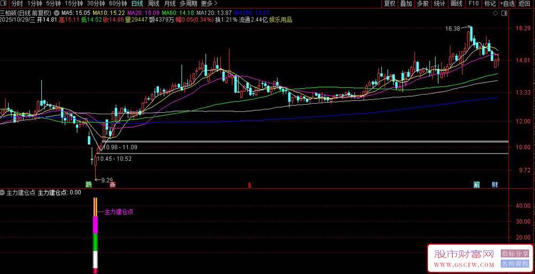The width and height of the screenshot is (535, 274).
Task: Activate the 画线 drawing tools
Action: point(456,4)
